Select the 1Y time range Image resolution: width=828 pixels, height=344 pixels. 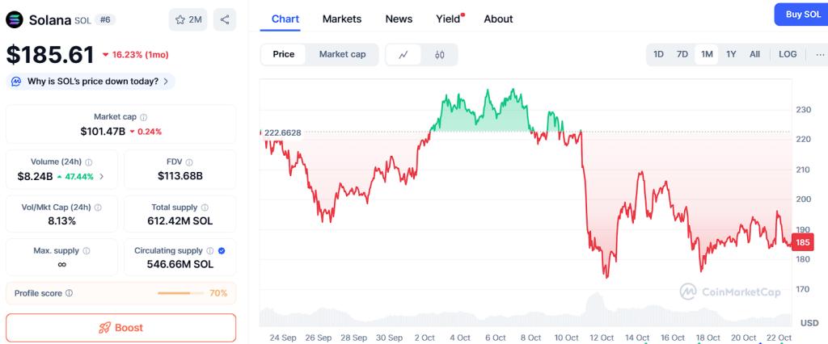click(731, 54)
